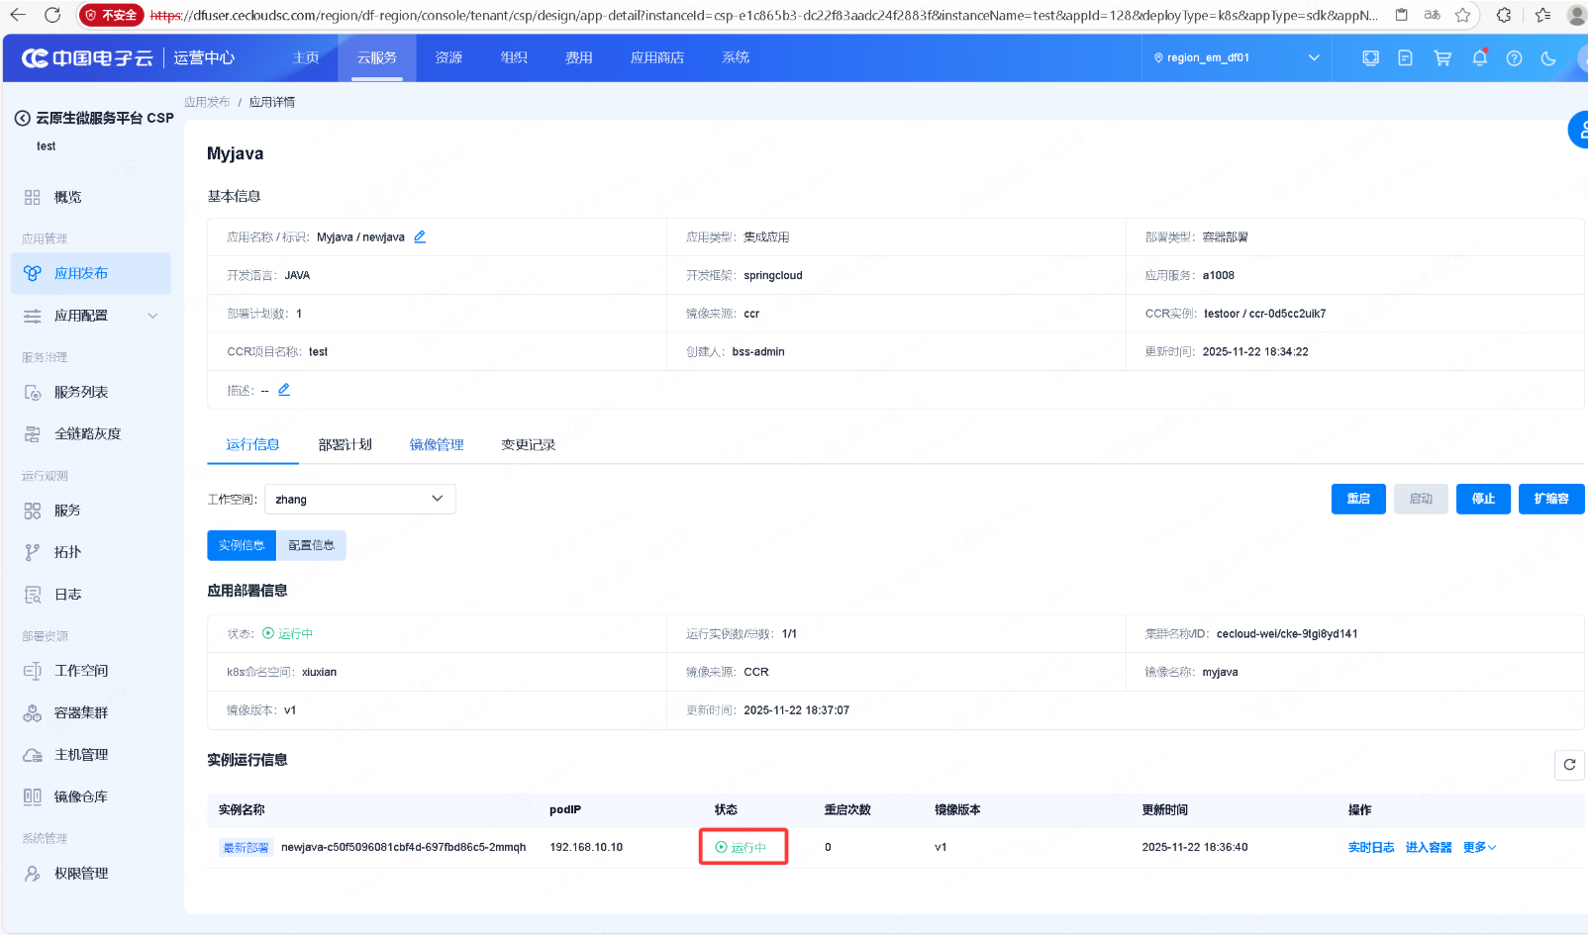Image resolution: width=1588 pixels, height=935 pixels.
Task: Toggle dark mode with the moon icon
Action: click(x=1548, y=58)
